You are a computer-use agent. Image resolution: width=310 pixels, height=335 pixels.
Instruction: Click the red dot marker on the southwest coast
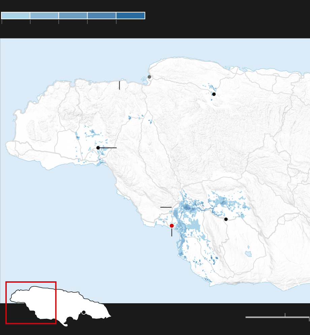pos(172,226)
